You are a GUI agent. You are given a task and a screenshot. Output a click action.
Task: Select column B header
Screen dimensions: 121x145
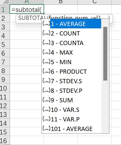tap(61, 2)
